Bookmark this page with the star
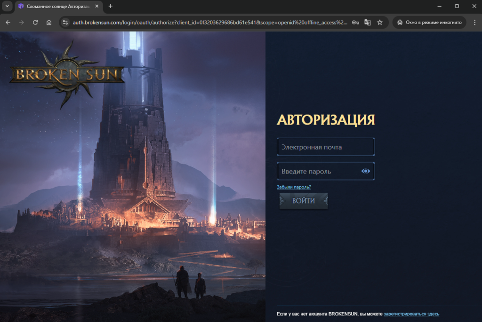The width and height of the screenshot is (482, 322). coord(380,23)
